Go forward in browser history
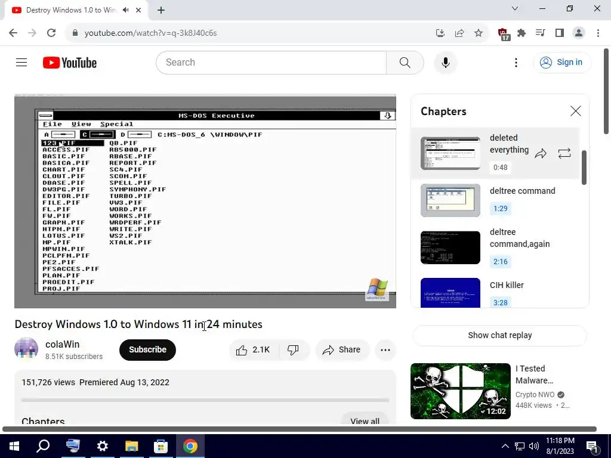 (32, 33)
